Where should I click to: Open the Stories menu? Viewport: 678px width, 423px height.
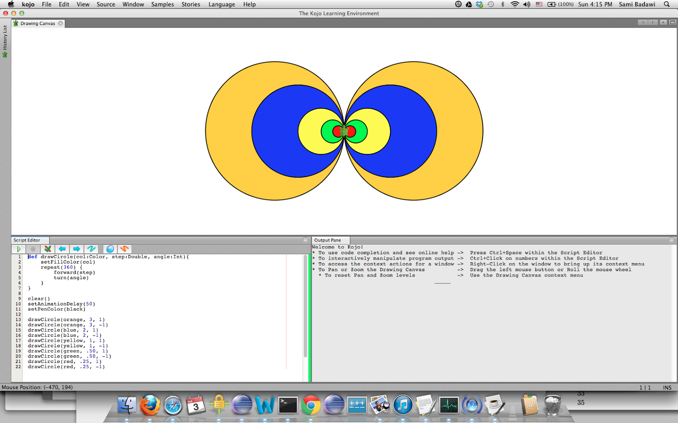pos(191,4)
